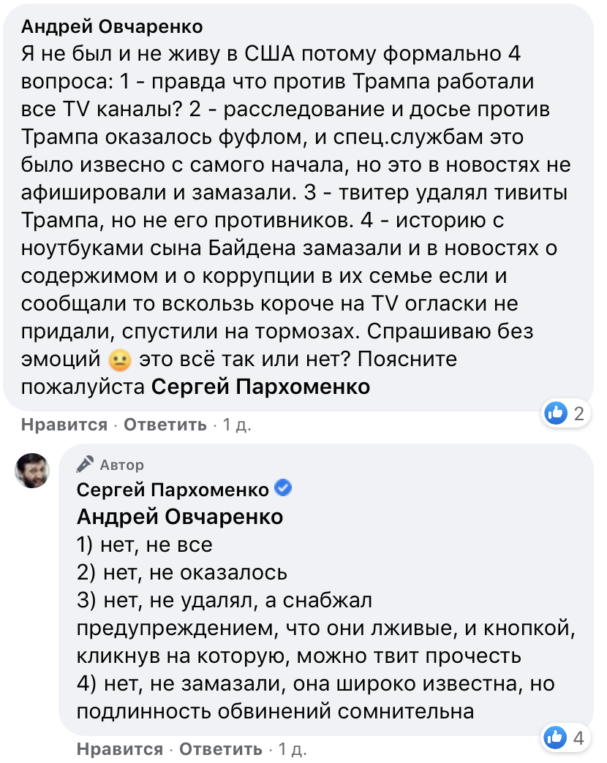Click the like reaction icon showing 4
This screenshot has height=763, width=607.
(x=557, y=737)
